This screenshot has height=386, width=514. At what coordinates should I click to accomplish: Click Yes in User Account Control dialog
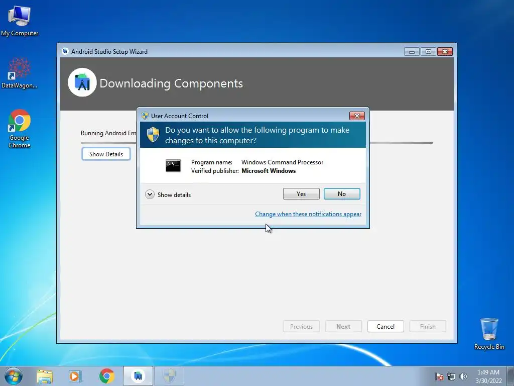[x=301, y=194]
